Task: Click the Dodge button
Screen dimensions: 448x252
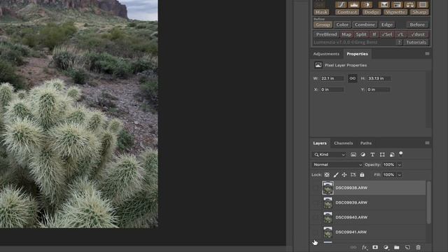Action: pos(372,12)
